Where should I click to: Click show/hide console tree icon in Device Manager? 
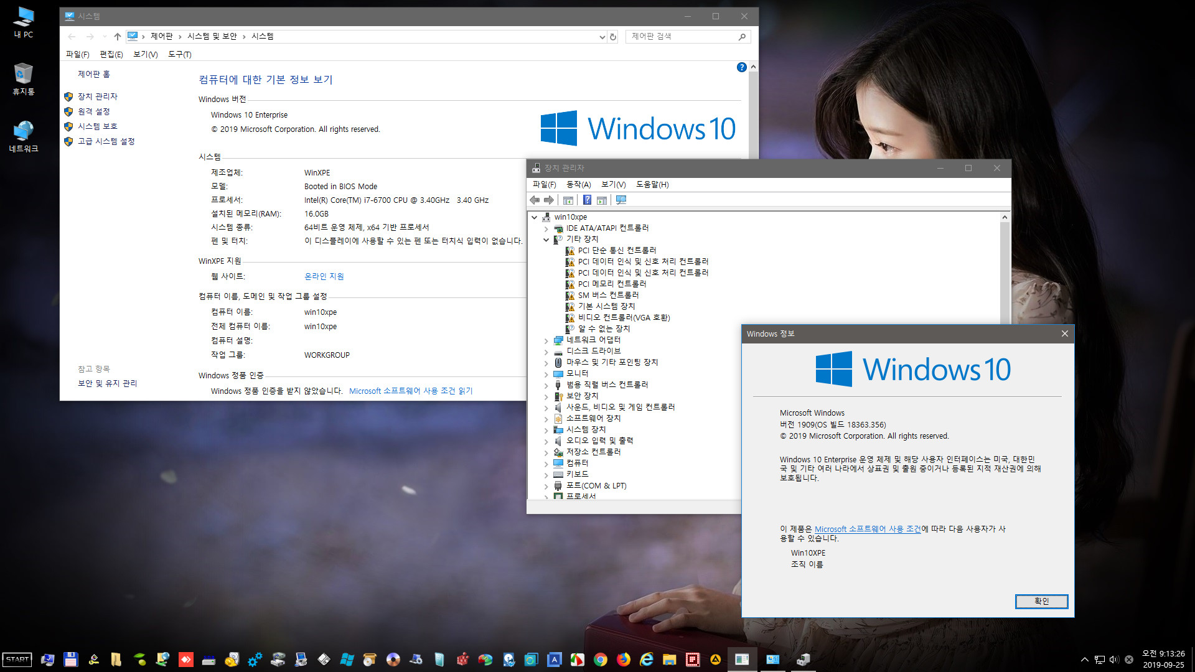[x=568, y=200]
